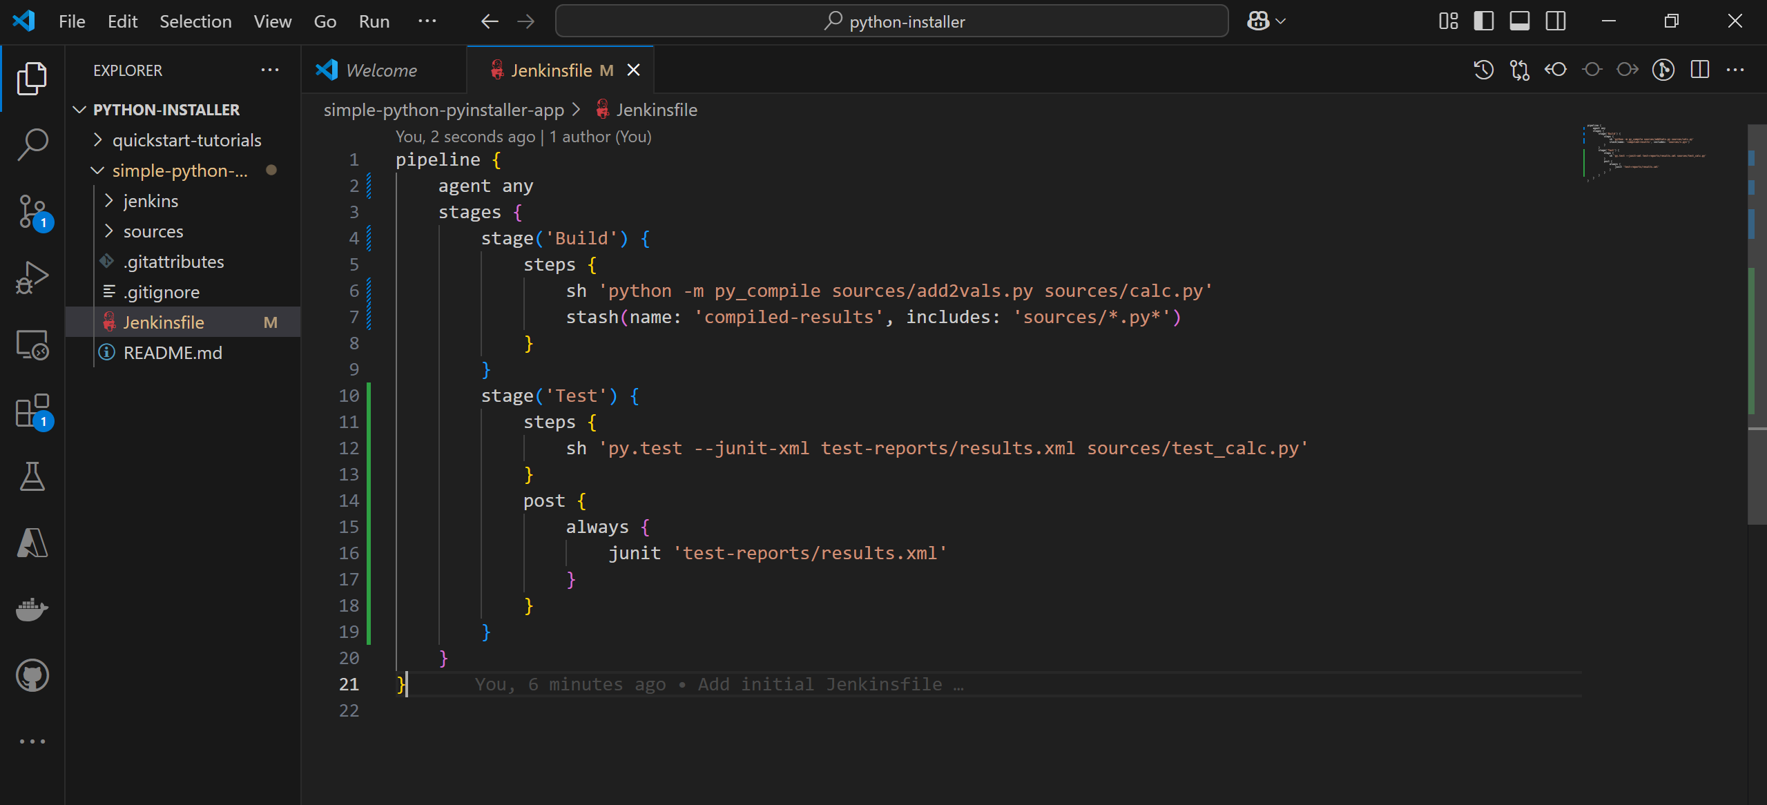Screen dimensions: 1767x805
Task: Click the blame CodeLens author line
Action: pyautogui.click(x=523, y=137)
